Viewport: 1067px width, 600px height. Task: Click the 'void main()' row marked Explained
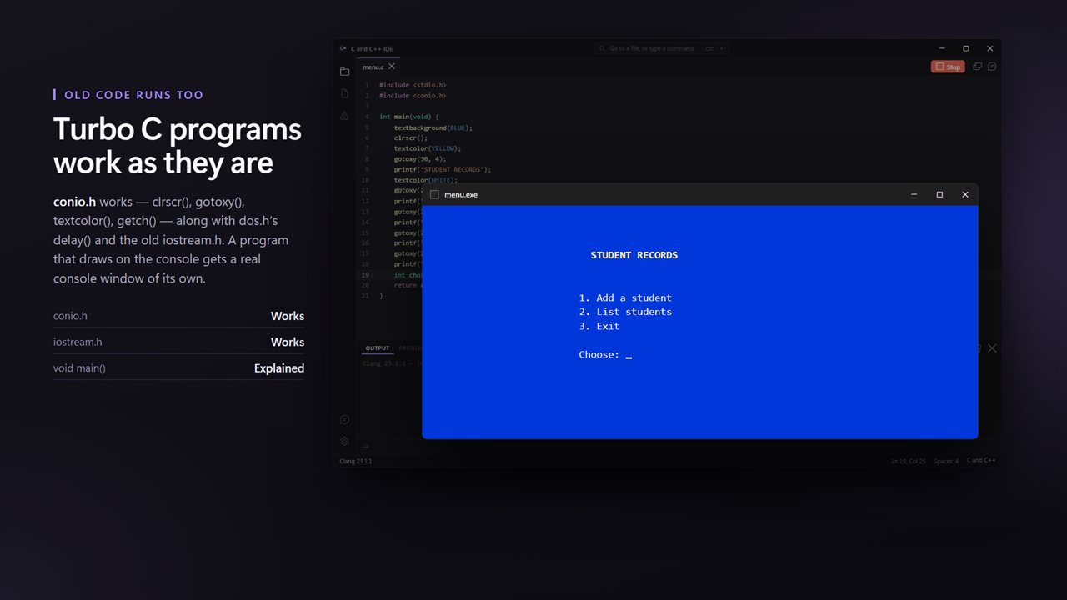coord(178,367)
